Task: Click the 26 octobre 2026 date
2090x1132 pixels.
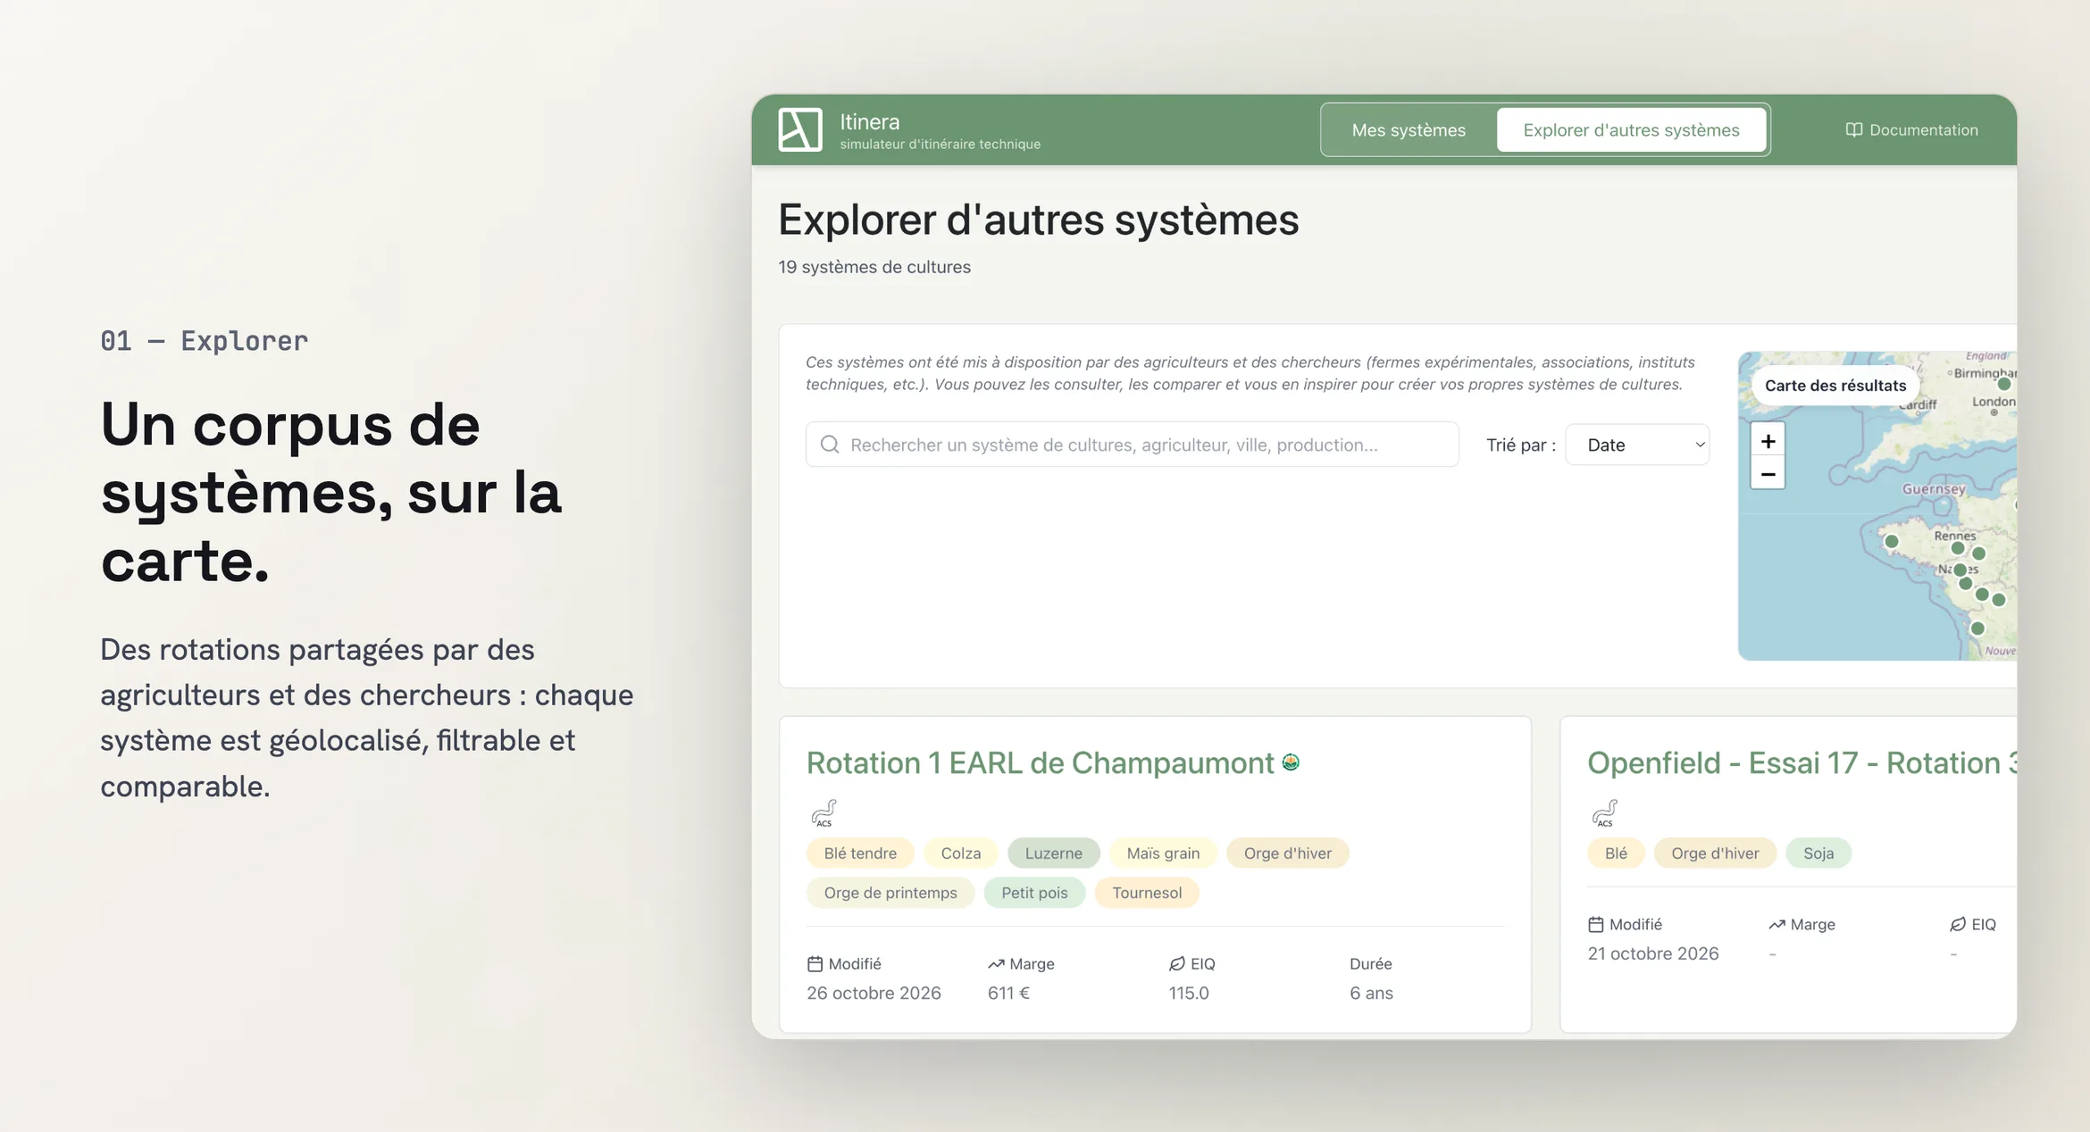Action: tap(874, 994)
